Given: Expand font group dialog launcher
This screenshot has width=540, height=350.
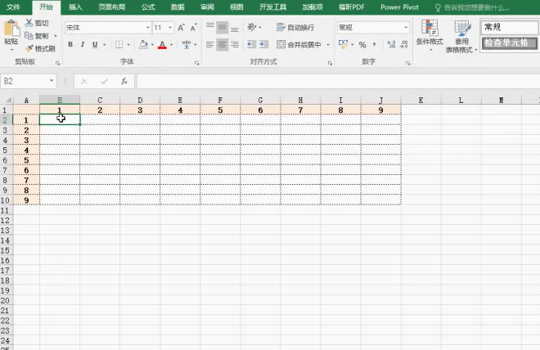Looking at the screenshot, I should (x=196, y=63).
